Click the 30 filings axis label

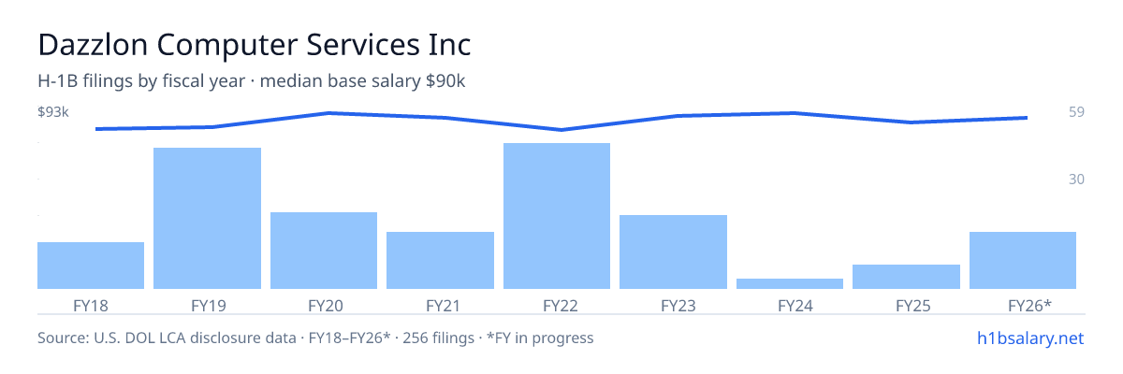[x=1076, y=179]
